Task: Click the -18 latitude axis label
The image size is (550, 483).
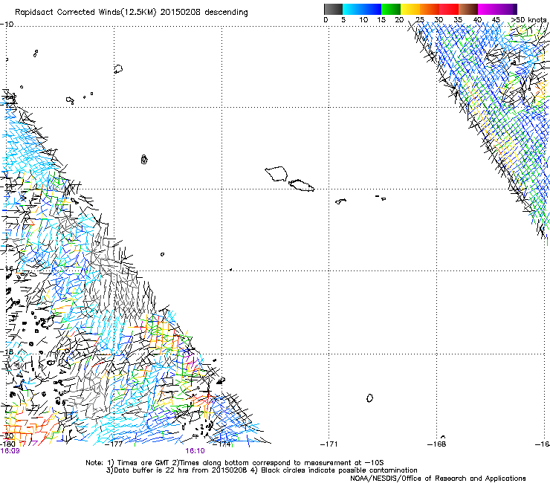Action: (x=7, y=351)
